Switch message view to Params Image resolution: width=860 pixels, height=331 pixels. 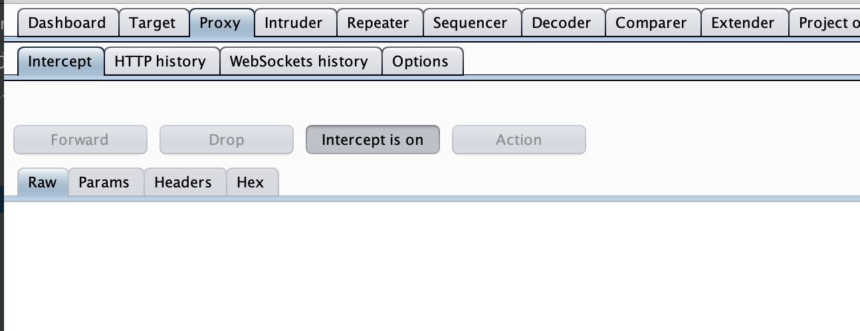(x=104, y=183)
